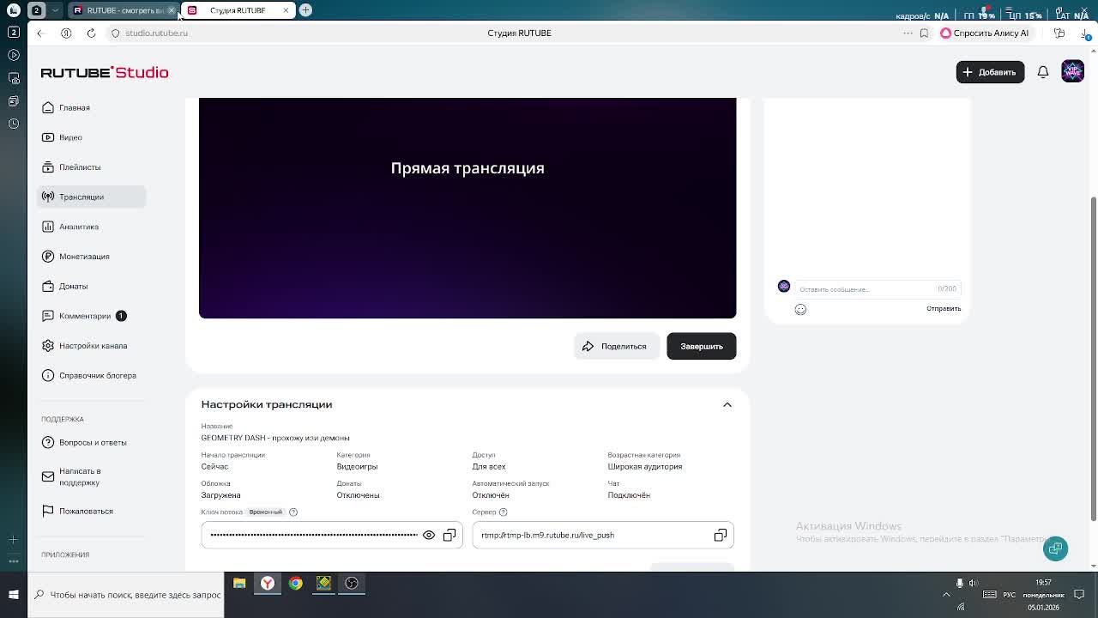Viewport: 1098px width, 618px height.
Task: Click the side panel screenshot icon
Action: point(14,78)
